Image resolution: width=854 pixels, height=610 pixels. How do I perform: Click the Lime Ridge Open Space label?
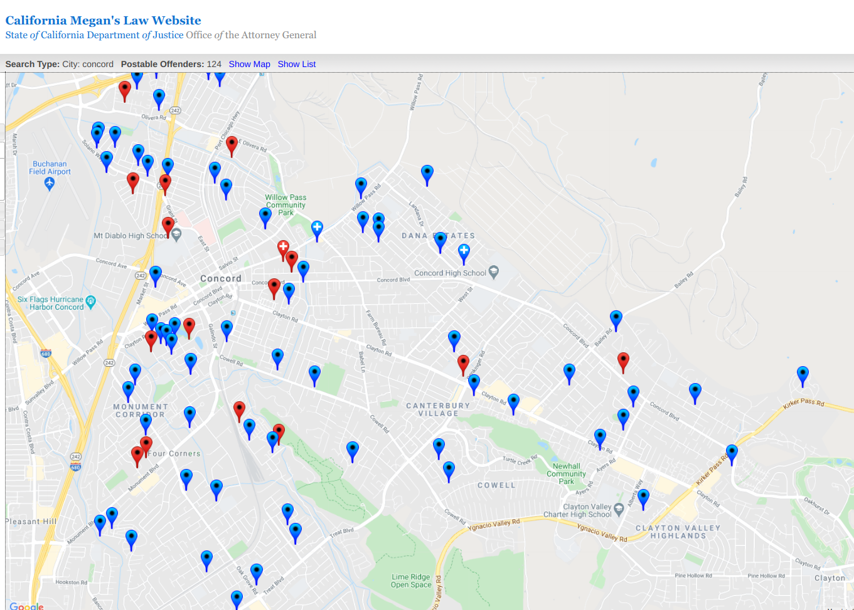[411, 581]
